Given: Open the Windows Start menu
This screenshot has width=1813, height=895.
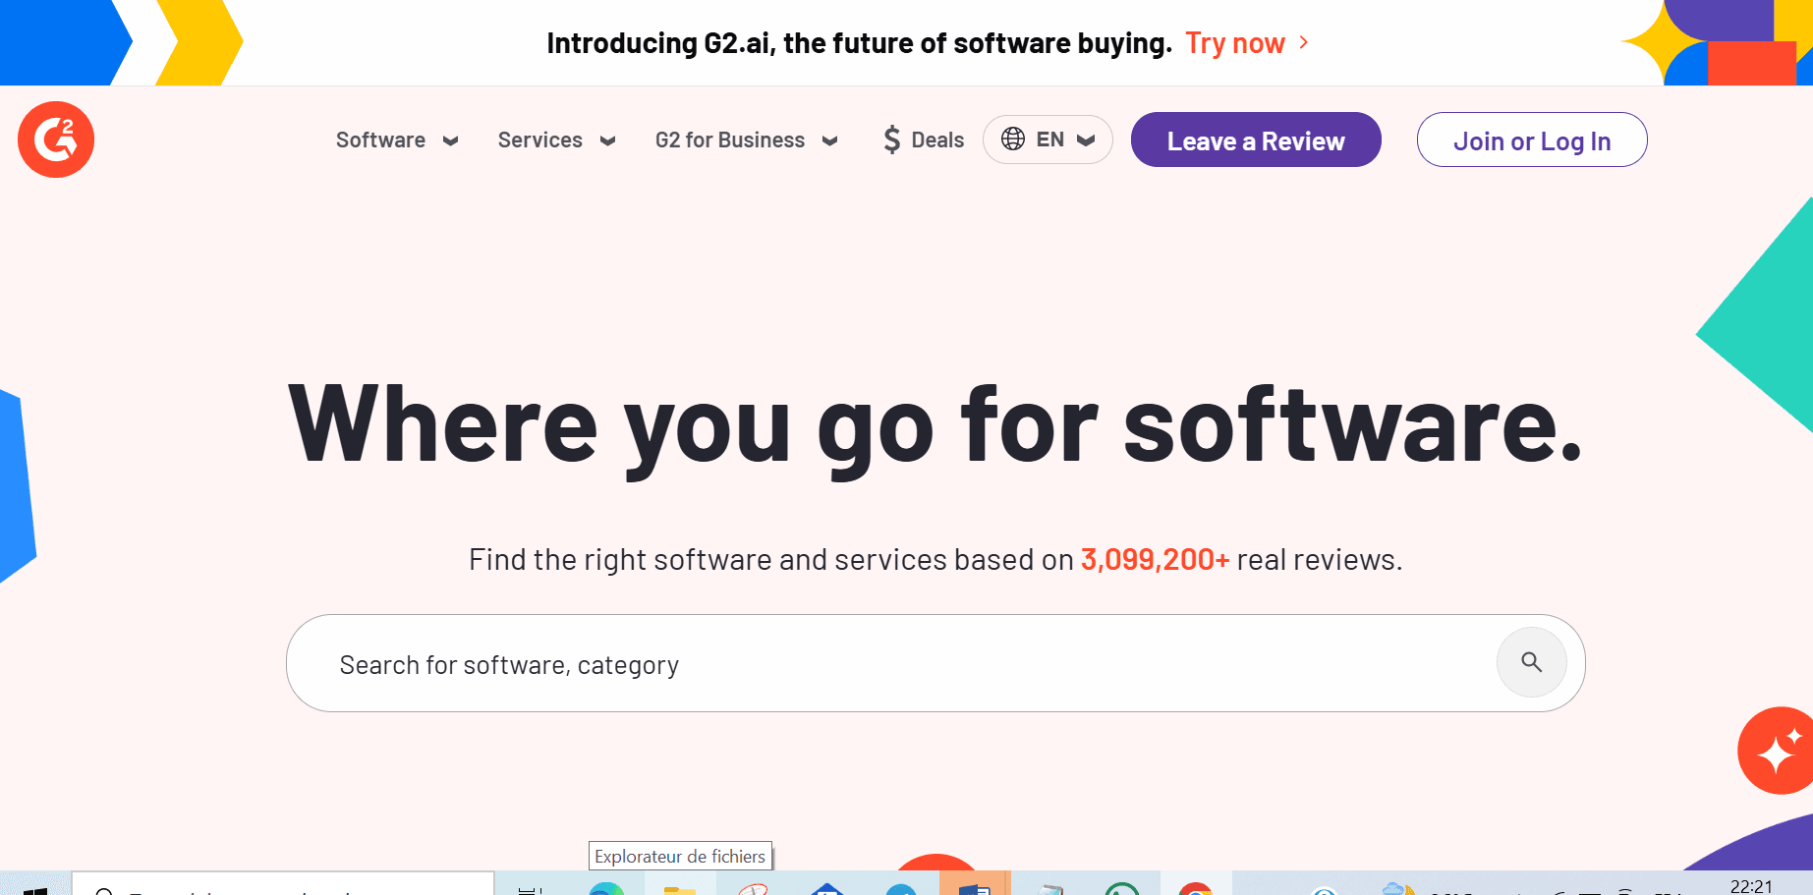Looking at the screenshot, I should pyautogui.click(x=34, y=888).
